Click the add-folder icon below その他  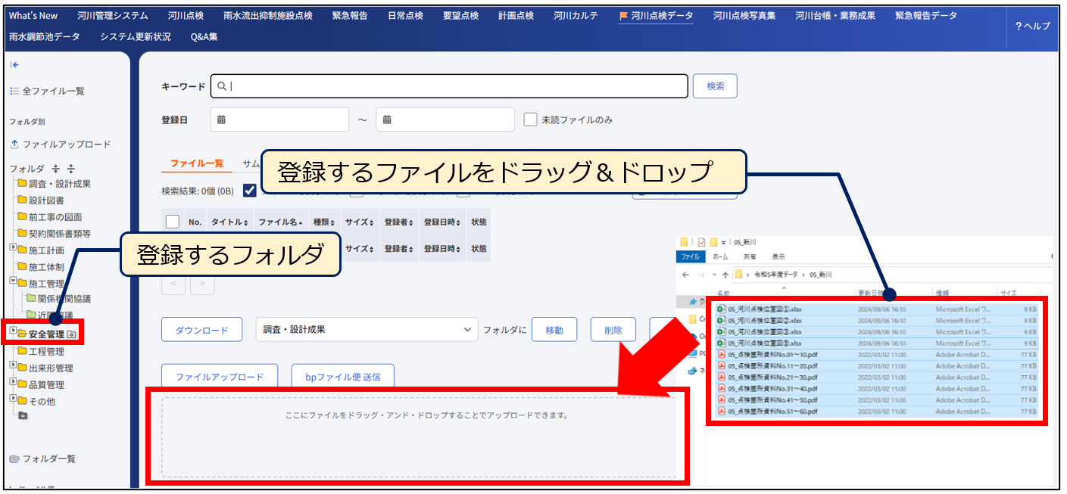[x=23, y=416]
